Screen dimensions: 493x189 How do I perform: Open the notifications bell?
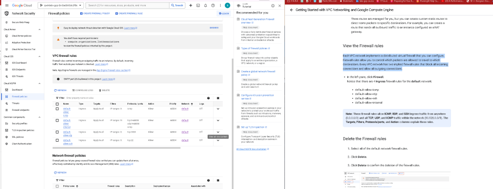coord(206,5)
